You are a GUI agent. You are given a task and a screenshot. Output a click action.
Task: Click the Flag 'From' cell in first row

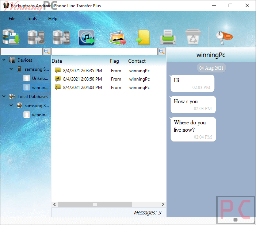coord(116,71)
